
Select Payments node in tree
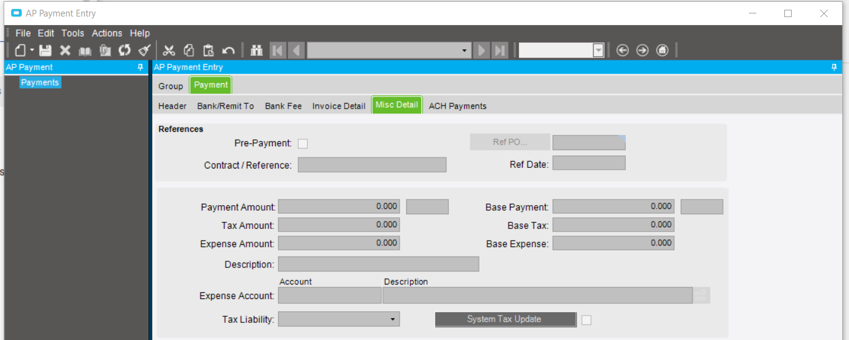tap(40, 82)
